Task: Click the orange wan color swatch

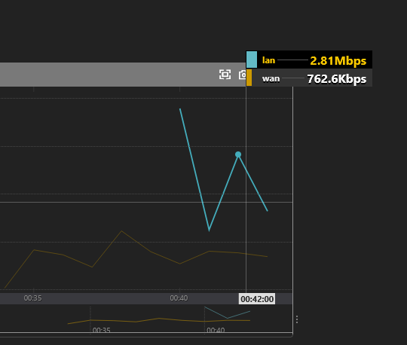Action: tap(249, 78)
